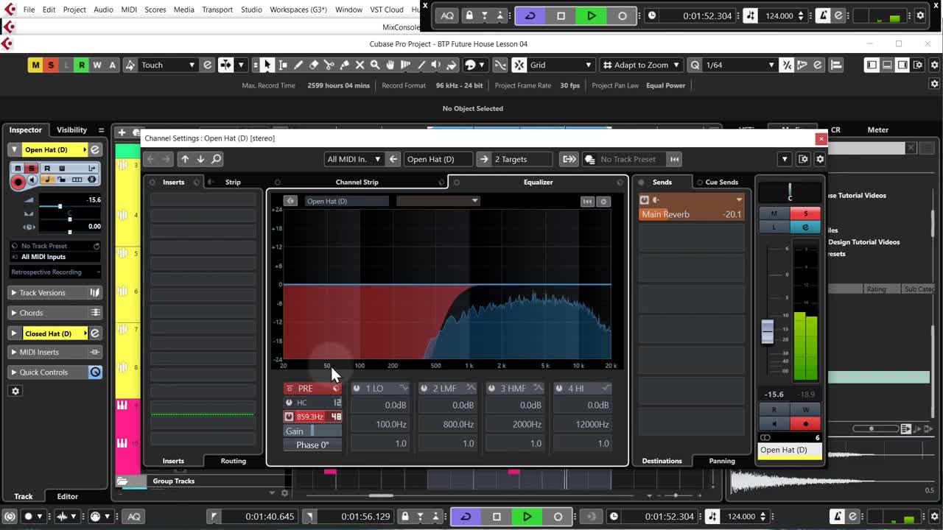943x530 pixels.
Task: Toggle global Read automation R button
Action: tap(82, 65)
